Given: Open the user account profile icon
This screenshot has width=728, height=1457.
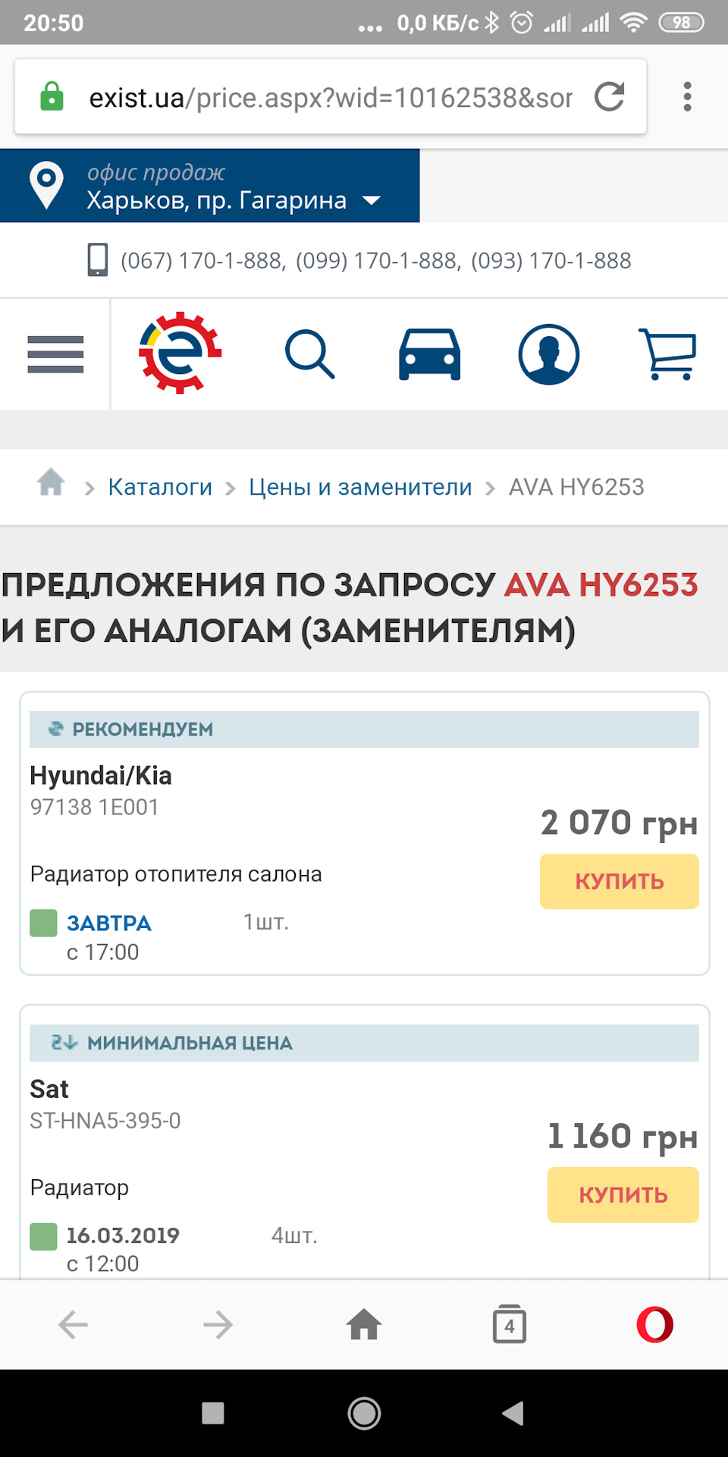Looking at the screenshot, I should pos(548,354).
